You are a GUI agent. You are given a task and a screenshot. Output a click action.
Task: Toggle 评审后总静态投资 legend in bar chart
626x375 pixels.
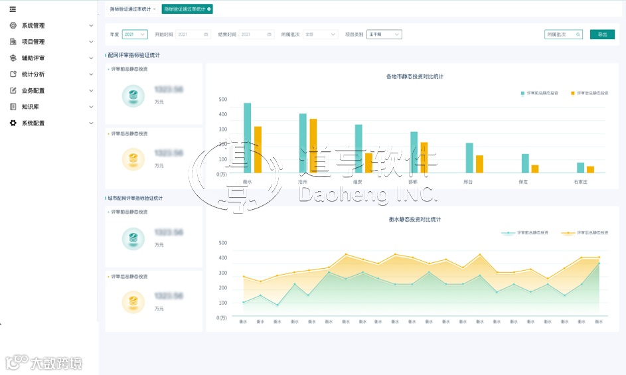click(589, 93)
